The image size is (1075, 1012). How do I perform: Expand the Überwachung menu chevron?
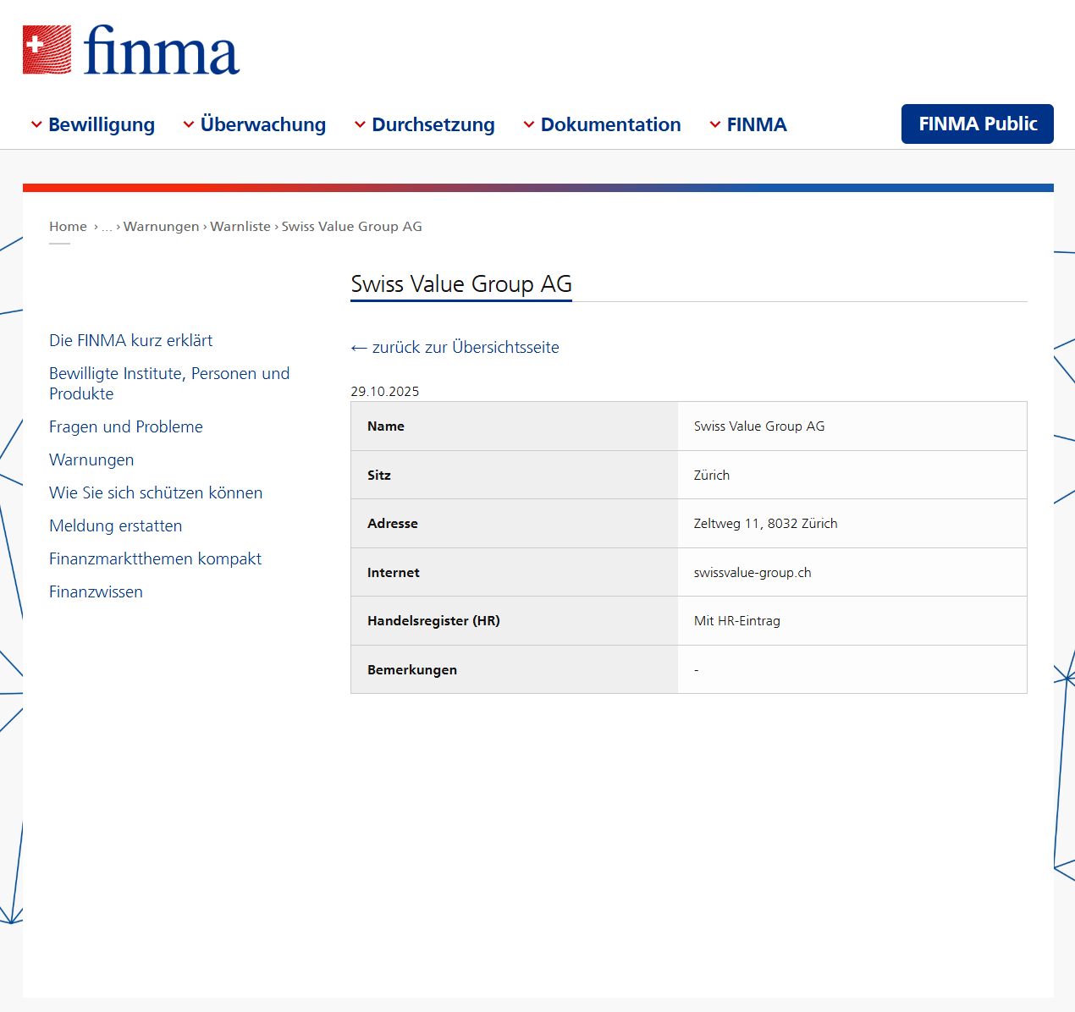click(x=189, y=124)
